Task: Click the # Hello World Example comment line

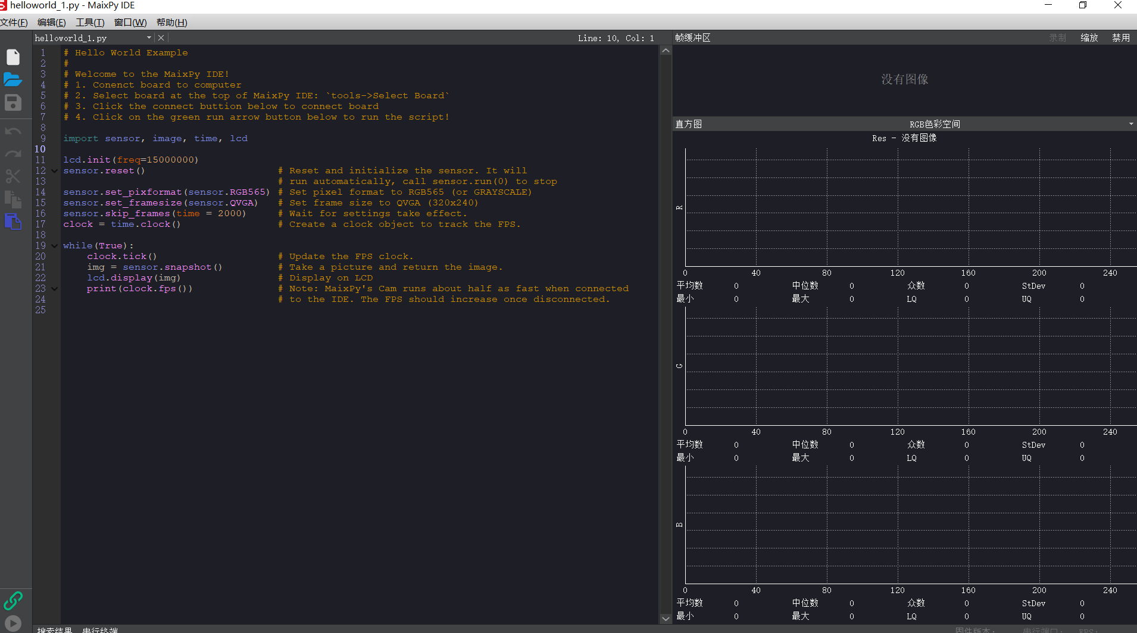Action: (x=126, y=53)
